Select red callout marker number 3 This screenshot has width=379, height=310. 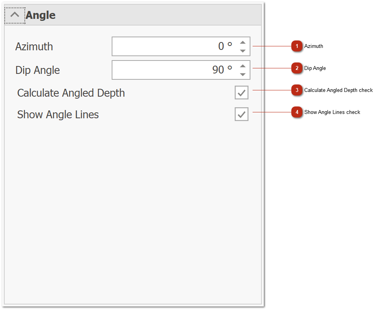pos(297,90)
